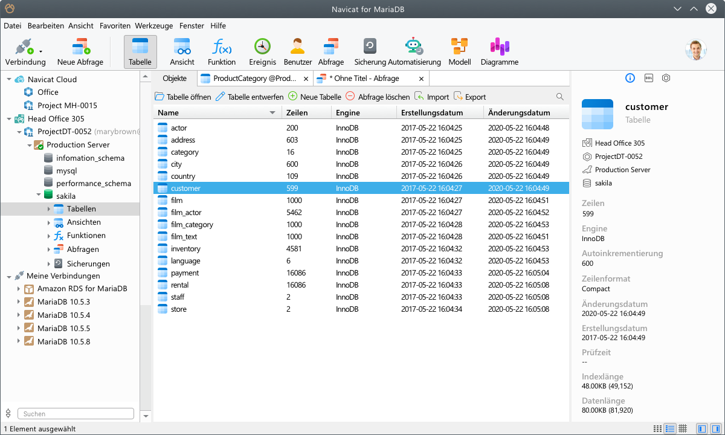
Task: Select the Tabelle toolbar icon
Action: (140, 52)
